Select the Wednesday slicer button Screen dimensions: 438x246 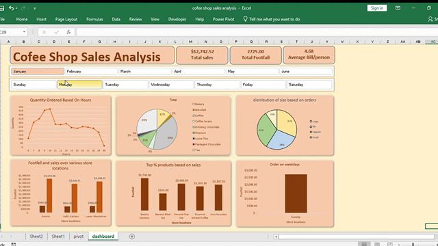[171, 85]
